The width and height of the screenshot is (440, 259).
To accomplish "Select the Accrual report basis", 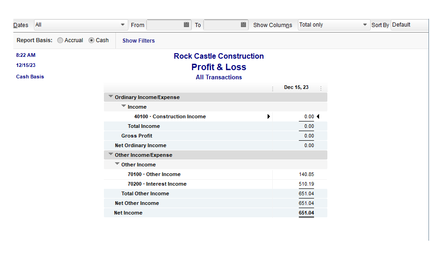I will click(x=60, y=40).
